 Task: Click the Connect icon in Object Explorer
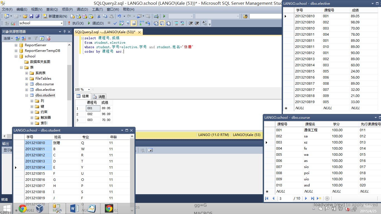click(x=17, y=38)
